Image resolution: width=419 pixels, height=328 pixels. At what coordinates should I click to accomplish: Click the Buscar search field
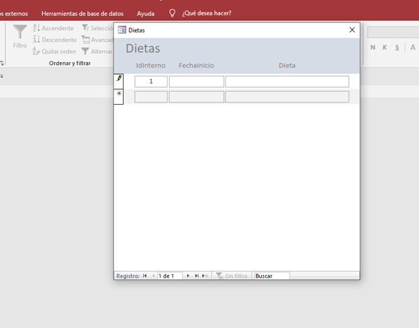[271, 276]
